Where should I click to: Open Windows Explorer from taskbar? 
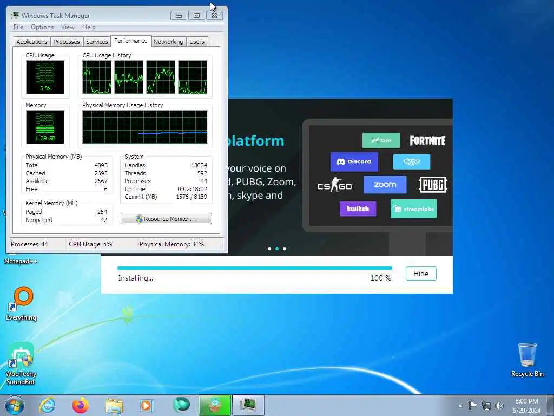[x=114, y=405]
